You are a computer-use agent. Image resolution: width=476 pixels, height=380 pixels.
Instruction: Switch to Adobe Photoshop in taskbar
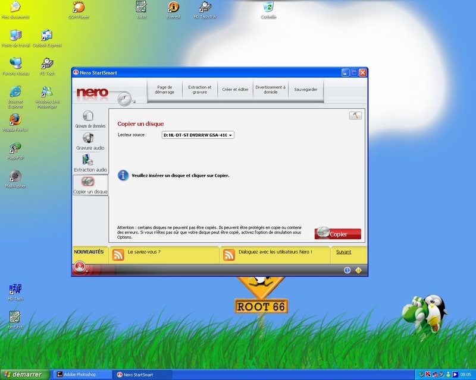[x=83, y=375]
